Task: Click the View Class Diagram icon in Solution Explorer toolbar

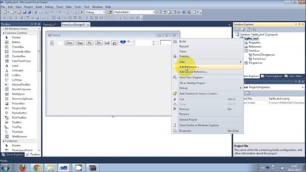Action: (254, 30)
